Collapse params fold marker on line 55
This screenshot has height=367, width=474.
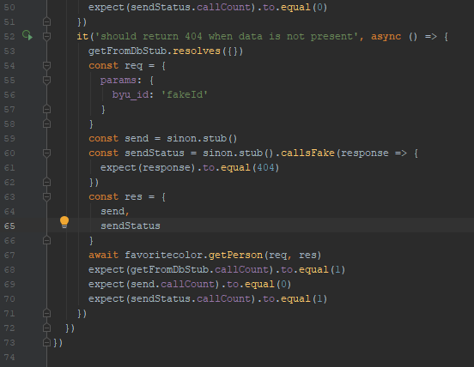46,80
